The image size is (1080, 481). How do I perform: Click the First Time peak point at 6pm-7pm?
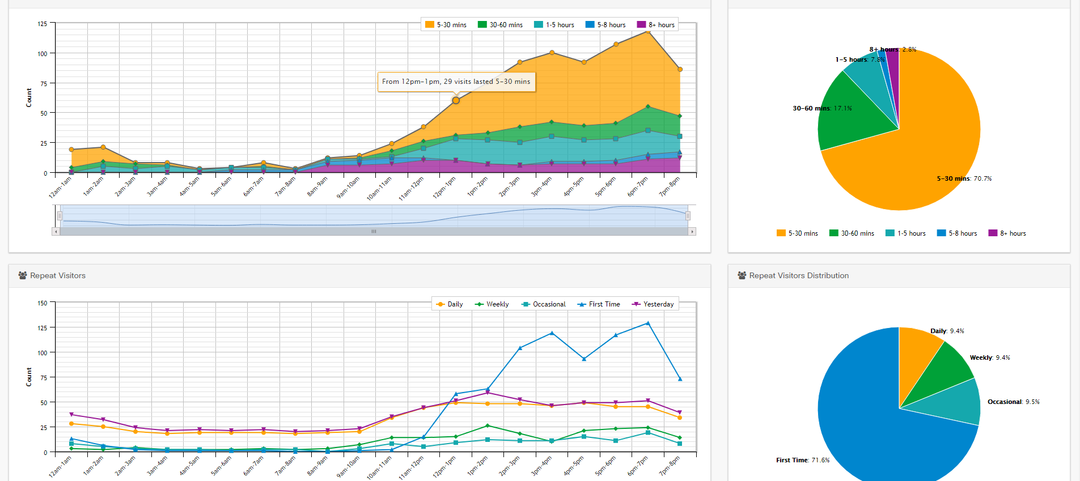coord(648,323)
